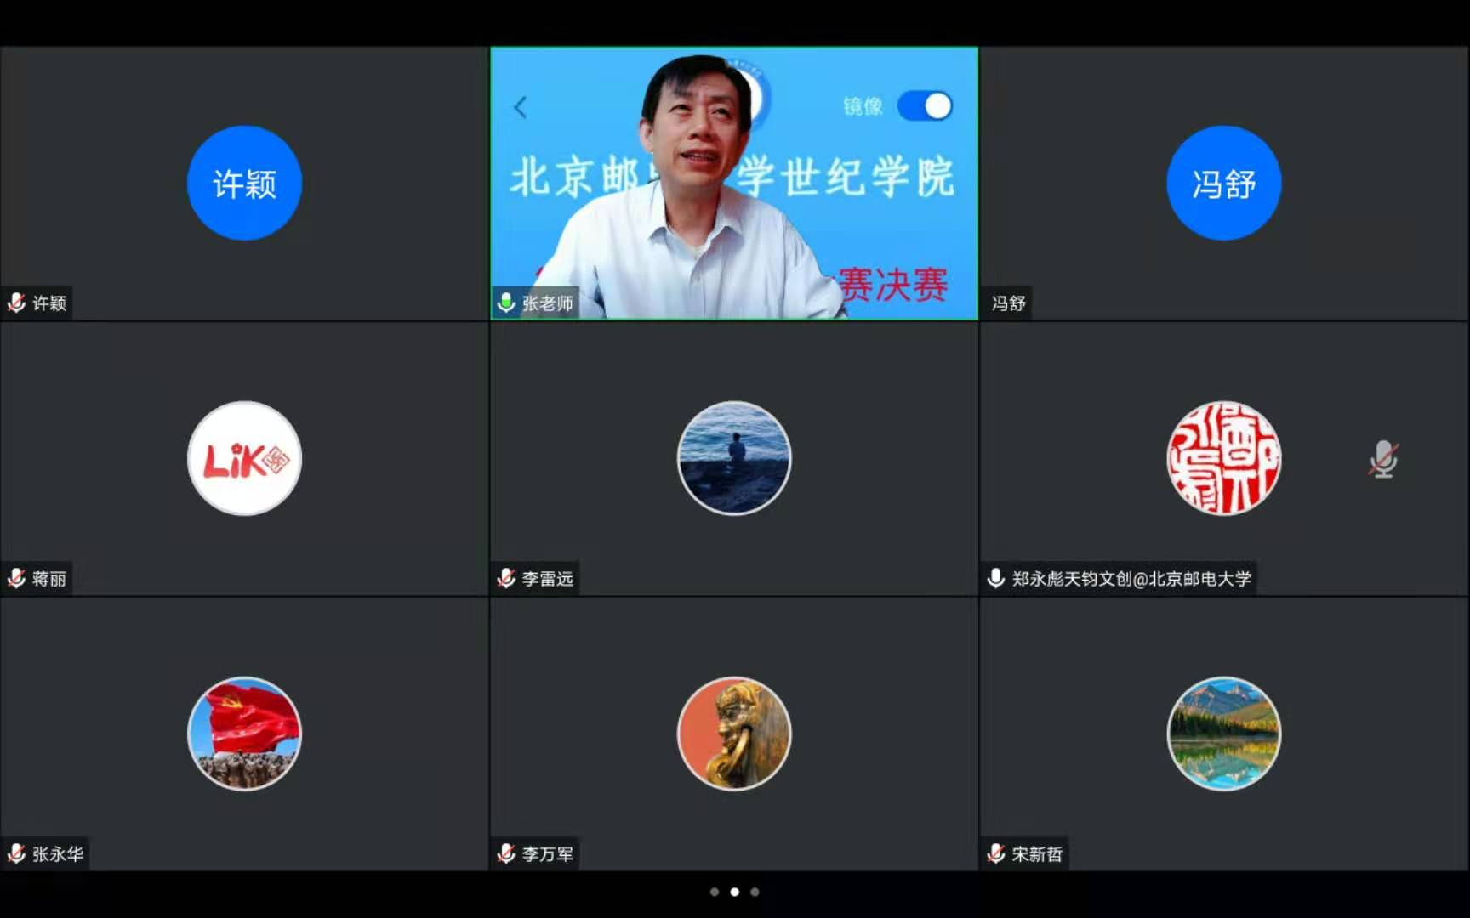Screen dimensions: 1470x918
Task: Click the mountain lake avatar of 宋新哲
Action: click(1223, 734)
